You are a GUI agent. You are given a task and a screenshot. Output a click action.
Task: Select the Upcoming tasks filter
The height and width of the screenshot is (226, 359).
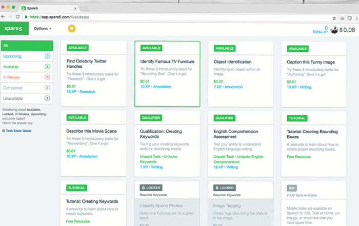27,56
